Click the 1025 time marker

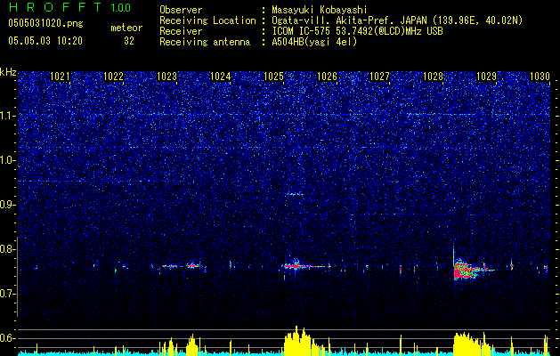click(x=273, y=77)
